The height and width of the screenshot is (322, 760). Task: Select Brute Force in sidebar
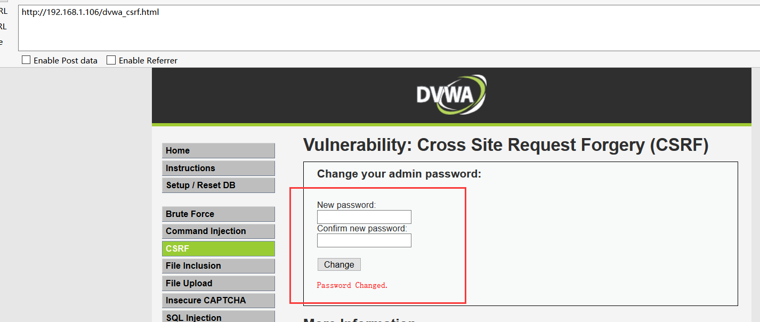click(219, 214)
